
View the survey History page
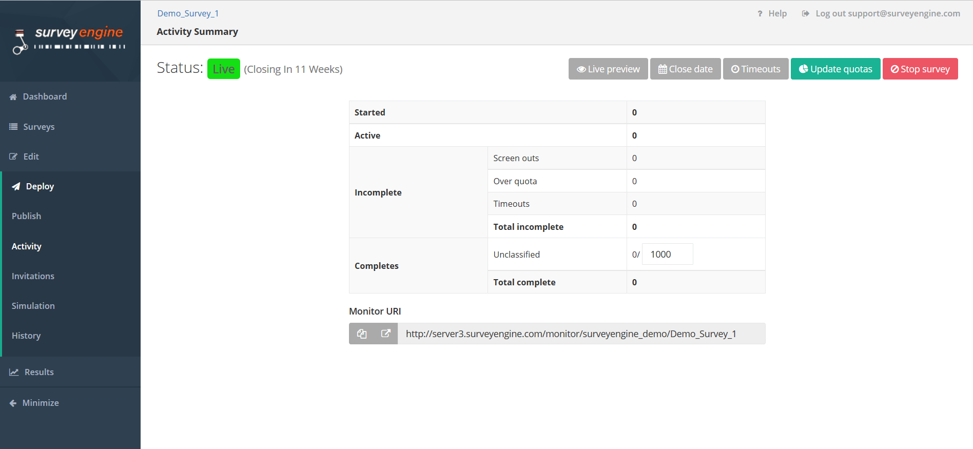[26, 336]
